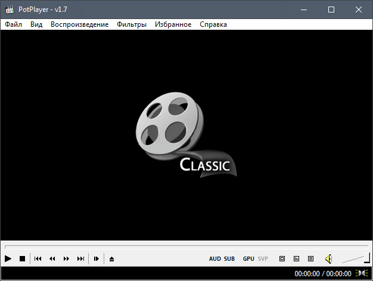Viewport: 373px width, 281px height.
Task: Start playback with the Play button
Action: pos(8,258)
